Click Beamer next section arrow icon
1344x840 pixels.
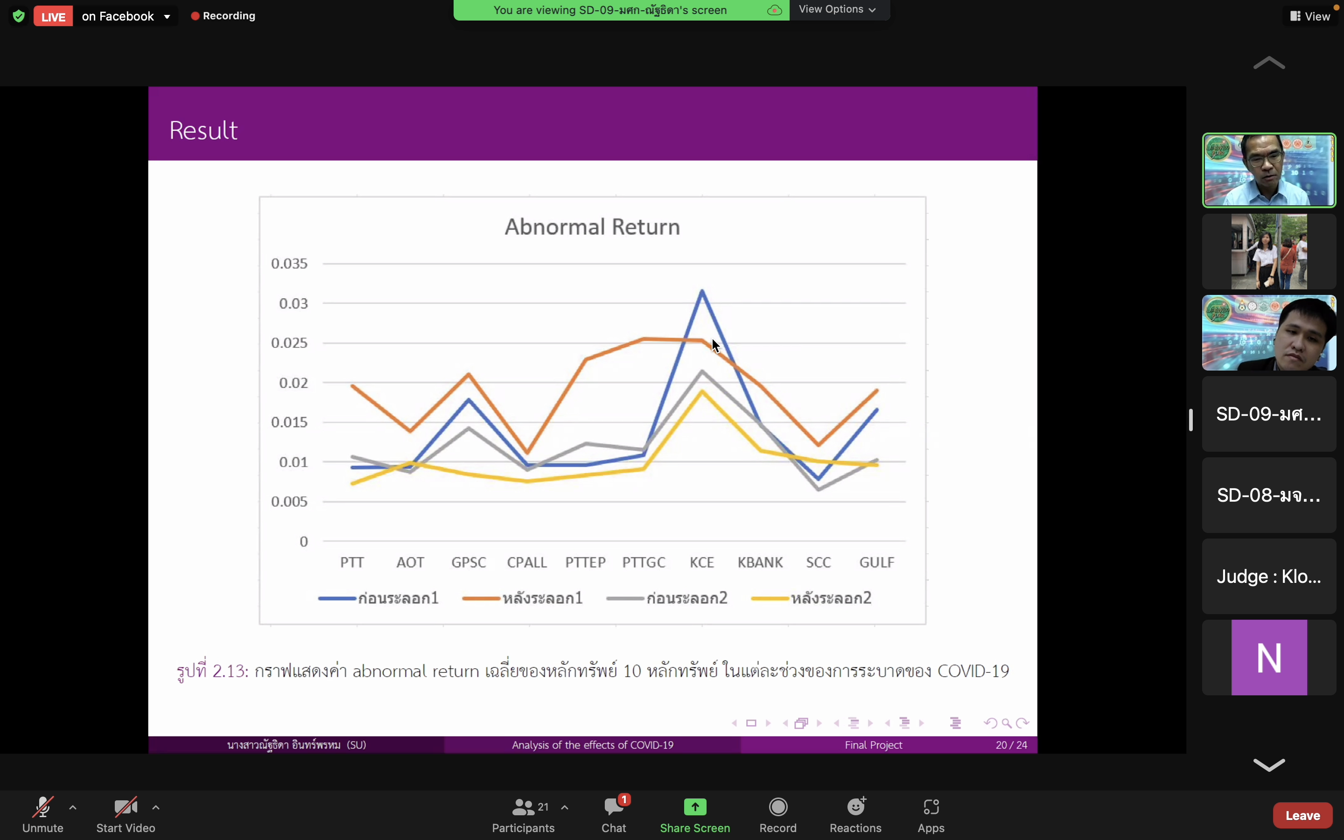click(921, 723)
